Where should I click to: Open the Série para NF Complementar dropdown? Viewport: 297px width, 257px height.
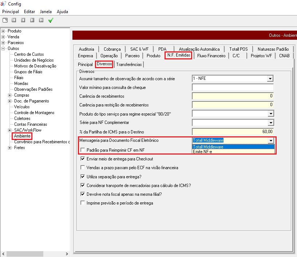coord(270,122)
